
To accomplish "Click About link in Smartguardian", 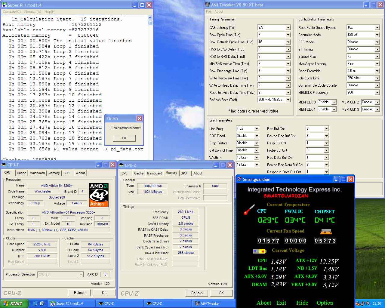I will 264,303.
